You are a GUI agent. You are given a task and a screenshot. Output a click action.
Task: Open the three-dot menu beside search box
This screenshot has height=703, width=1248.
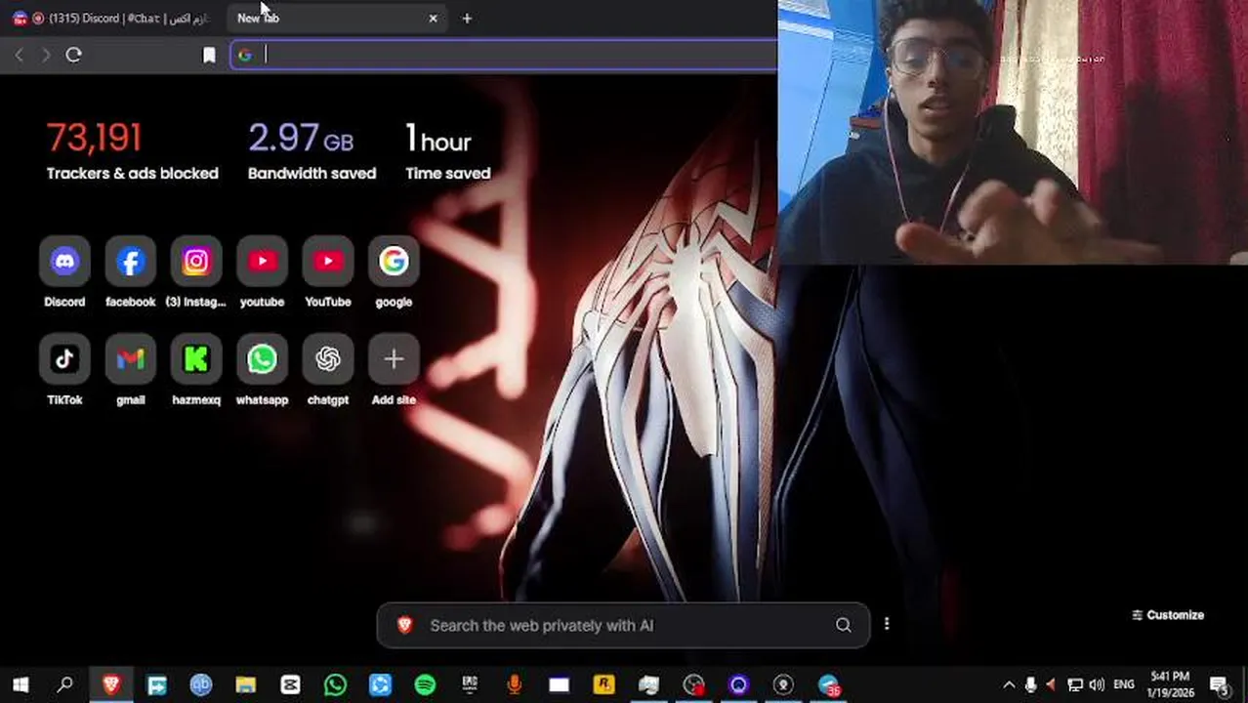pos(887,624)
